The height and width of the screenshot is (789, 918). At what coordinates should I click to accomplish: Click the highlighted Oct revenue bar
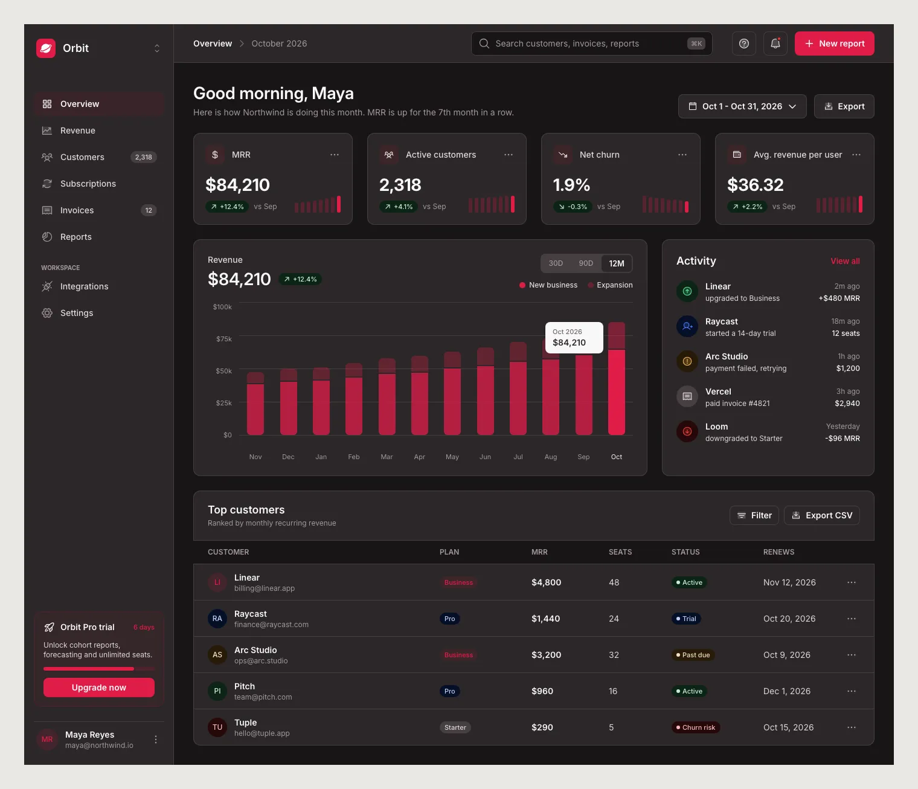pos(617,378)
